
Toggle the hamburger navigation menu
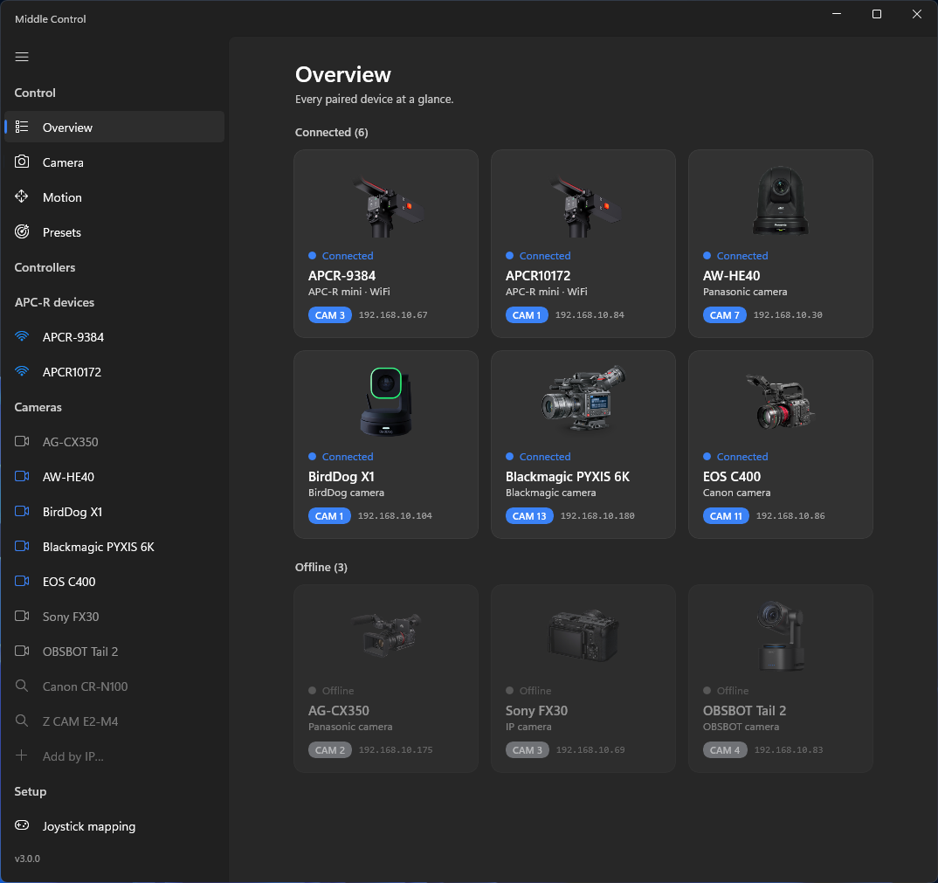click(22, 57)
